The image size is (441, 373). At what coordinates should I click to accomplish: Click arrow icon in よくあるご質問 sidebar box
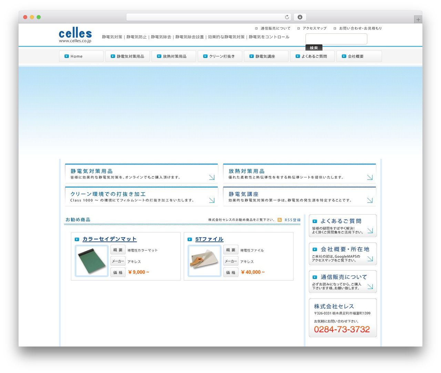370,231
